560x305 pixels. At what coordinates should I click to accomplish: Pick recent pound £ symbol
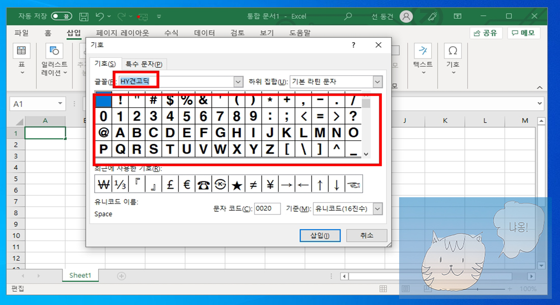170,184
